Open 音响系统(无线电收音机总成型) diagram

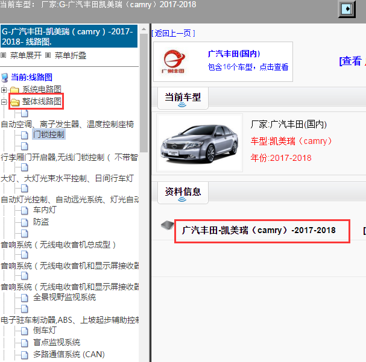(58, 245)
